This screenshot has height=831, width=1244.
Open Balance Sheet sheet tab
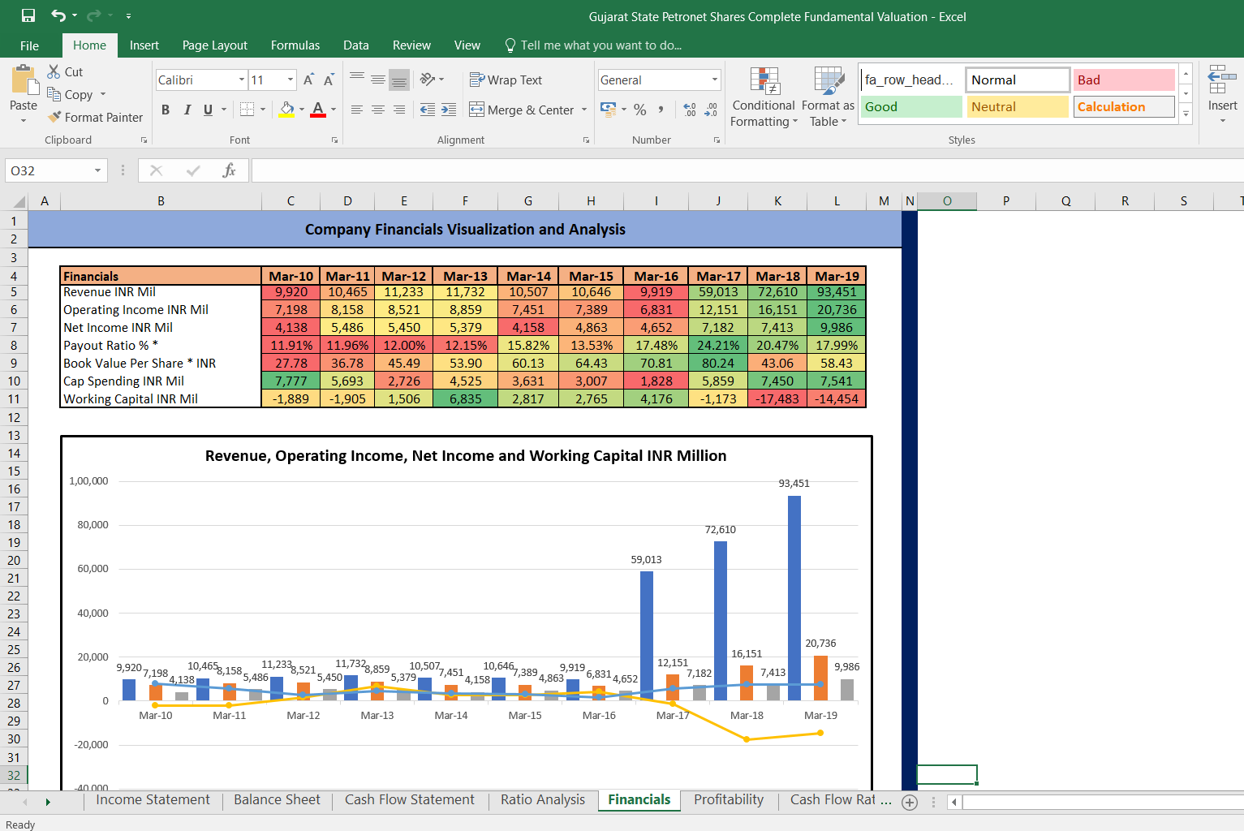tap(278, 799)
